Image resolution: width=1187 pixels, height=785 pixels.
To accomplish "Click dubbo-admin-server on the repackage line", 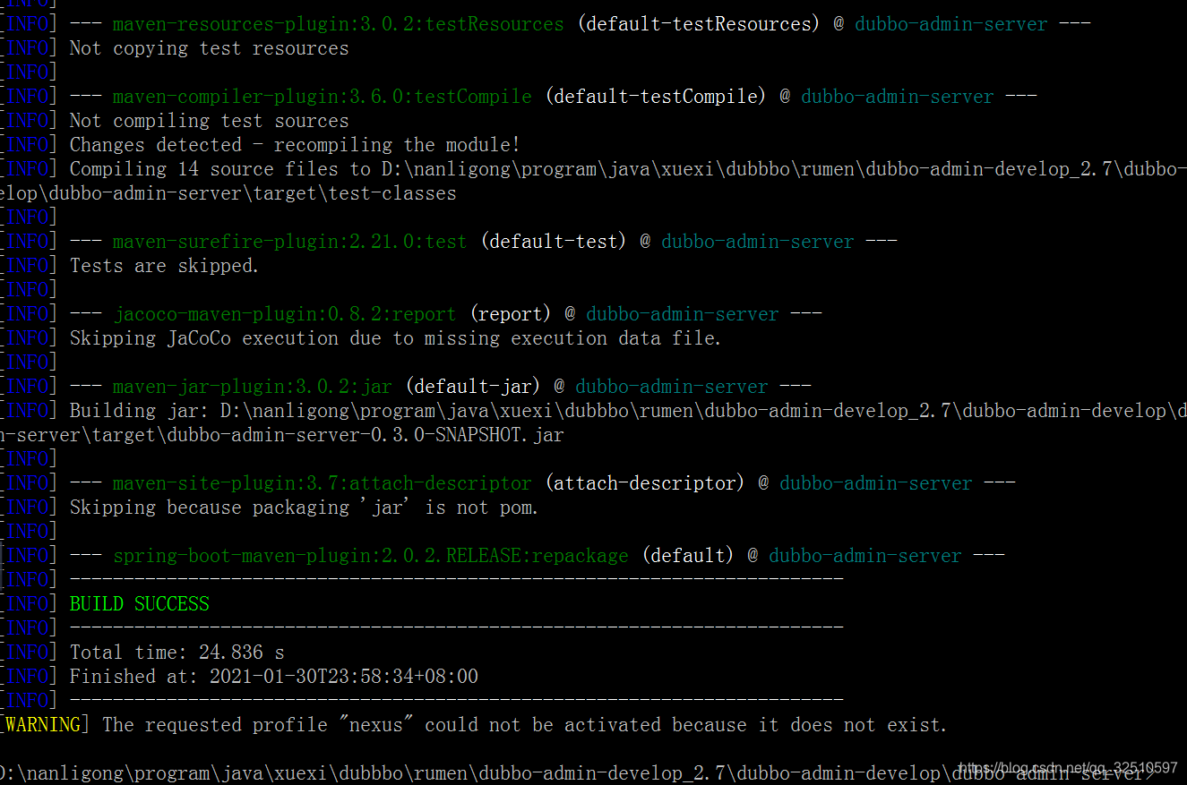I will point(864,556).
